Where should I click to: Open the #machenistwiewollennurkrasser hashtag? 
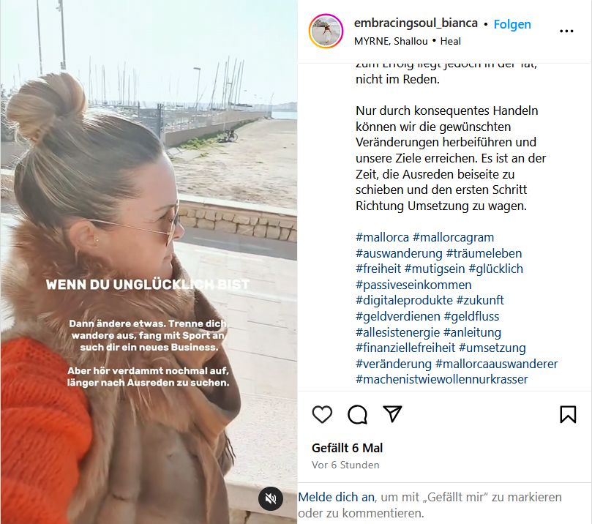441,379
